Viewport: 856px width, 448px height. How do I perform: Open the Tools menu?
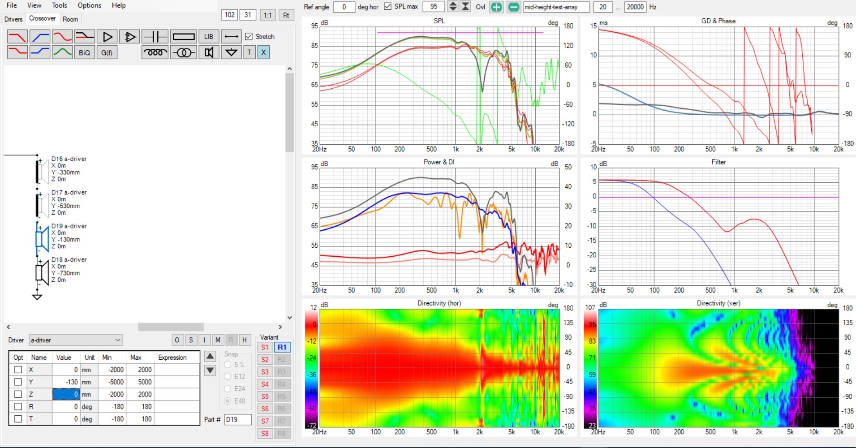(x=59, y=5)
